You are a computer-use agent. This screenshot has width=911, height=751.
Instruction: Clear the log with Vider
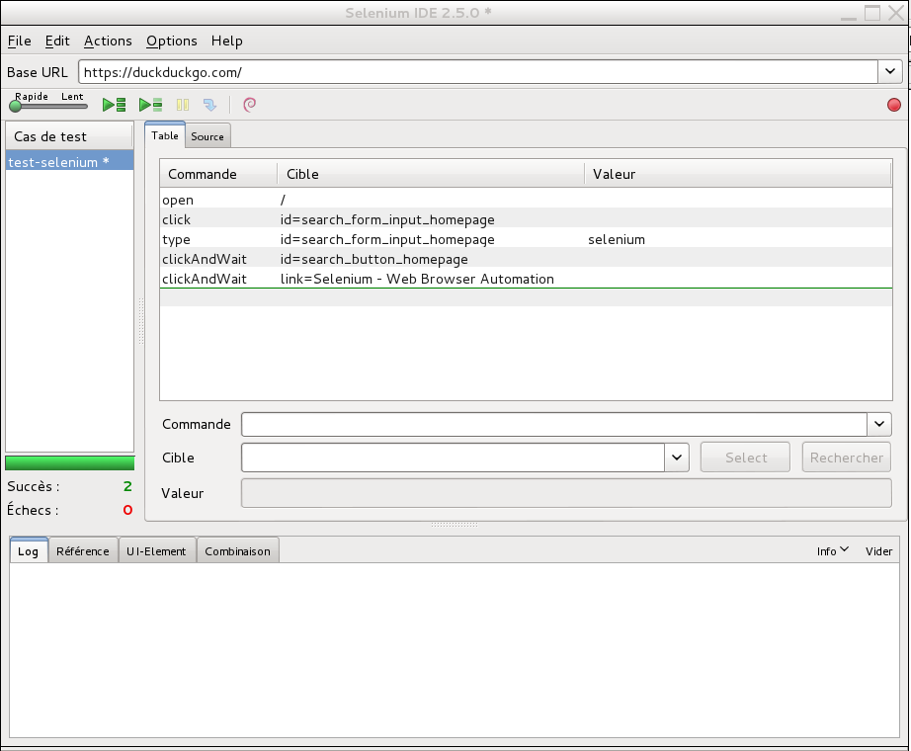click(x=878, y=550)
